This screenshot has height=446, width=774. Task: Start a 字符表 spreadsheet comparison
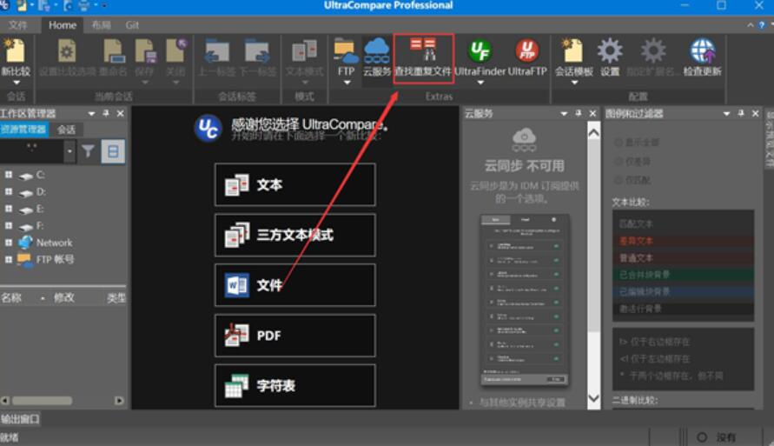click(x=295, y=386)
